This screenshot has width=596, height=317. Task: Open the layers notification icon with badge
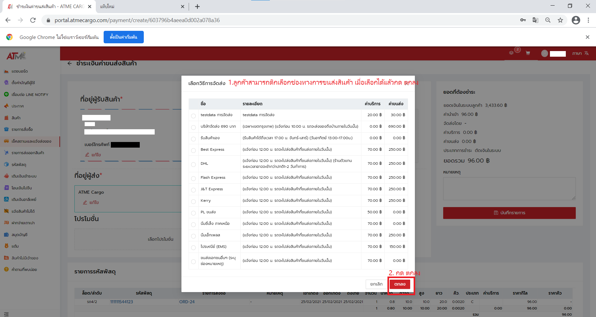pos(511,53)
